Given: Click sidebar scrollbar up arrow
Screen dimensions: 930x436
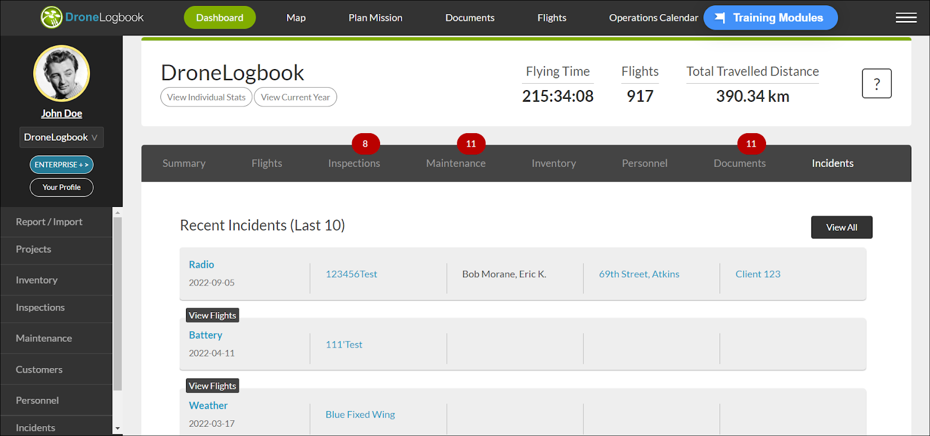Looking at the screenshot, I should click(117, 212).
